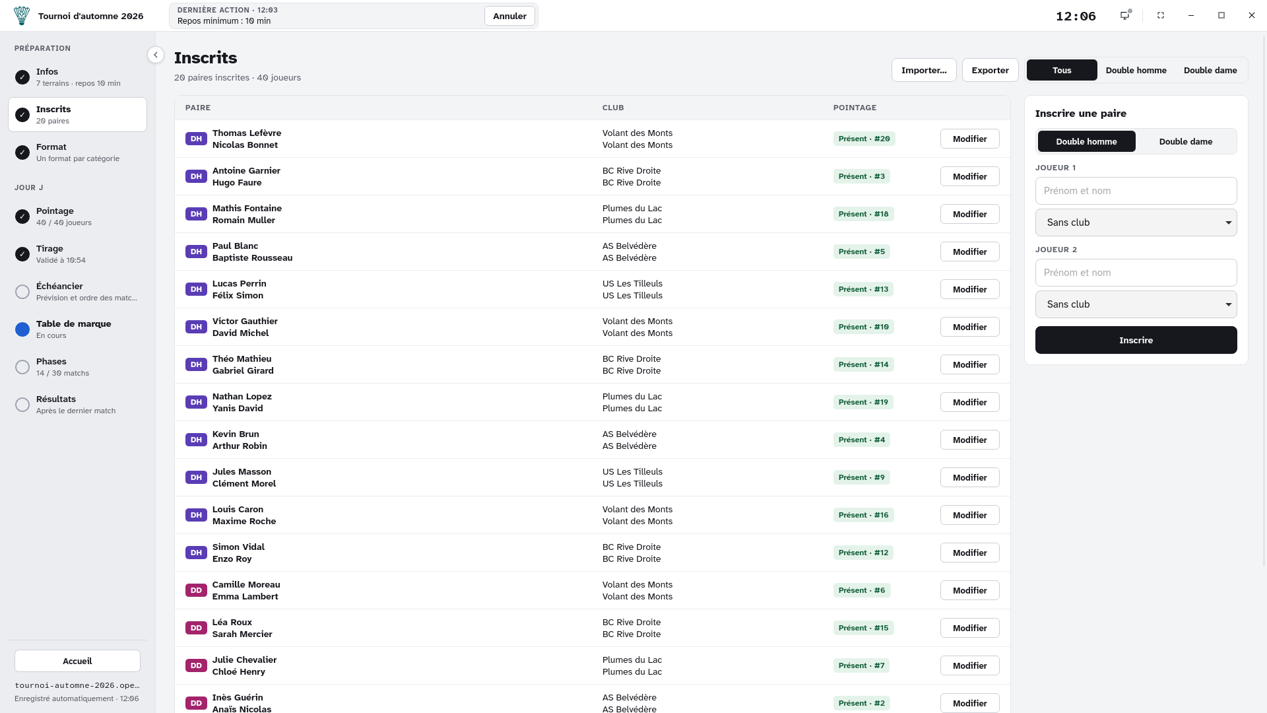Open the club dropdown for Joueur 2
The image size is (1267, 713).
[1136, 304]
